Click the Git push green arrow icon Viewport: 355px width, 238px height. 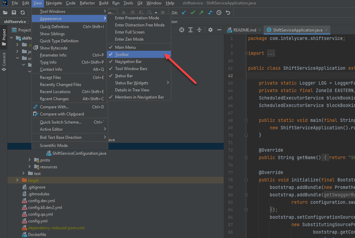coord(201,13)
